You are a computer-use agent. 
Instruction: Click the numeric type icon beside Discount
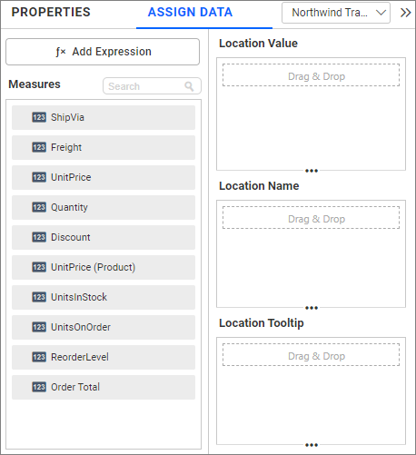click(39, 237)
